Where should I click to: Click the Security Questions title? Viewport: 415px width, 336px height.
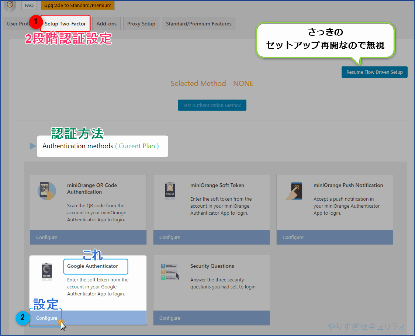point(212,266)
